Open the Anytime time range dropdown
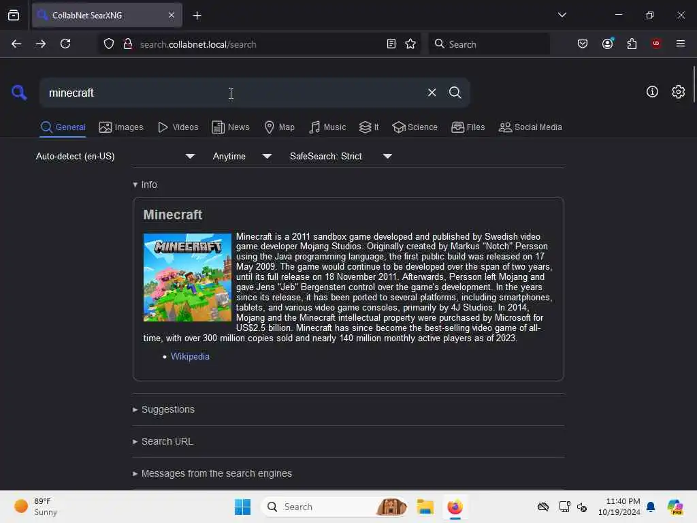697x523 pixels. [x=242, y=156]
